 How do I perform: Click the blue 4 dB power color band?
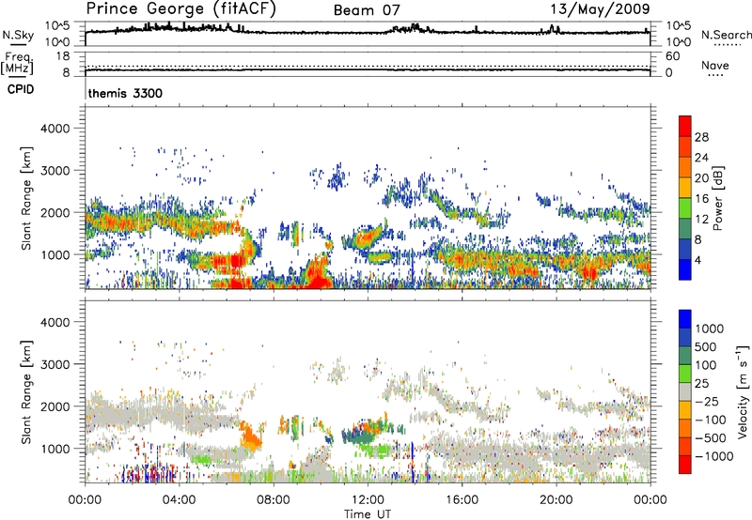point(685,269)
